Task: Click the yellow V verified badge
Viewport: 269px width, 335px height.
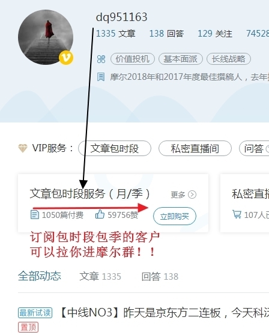Action: (x=66, y=58)
